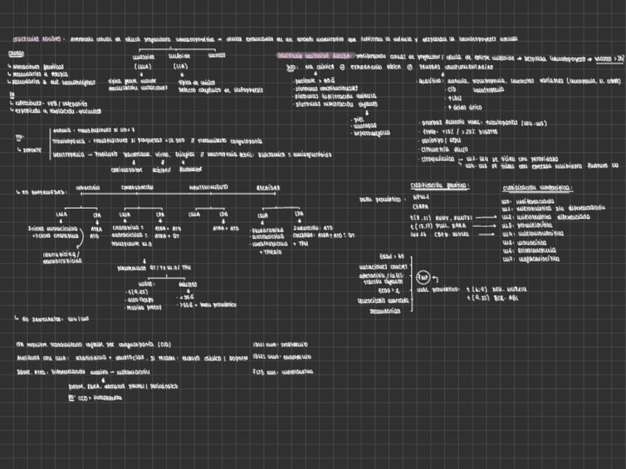Click the 'Mixtas' branch label
Image resolution: width=626 pixels, height=469 pixels.
(x=216, y=55)
